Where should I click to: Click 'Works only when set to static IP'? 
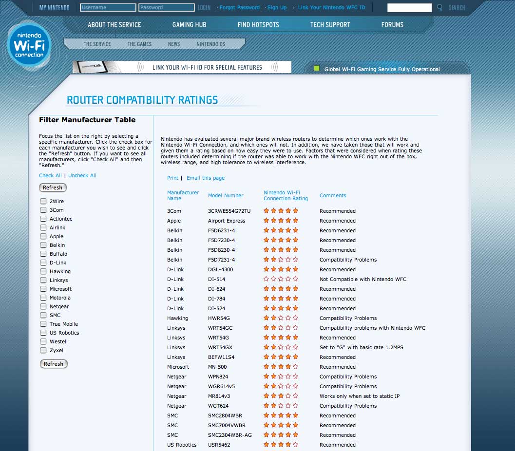point(360,396)
